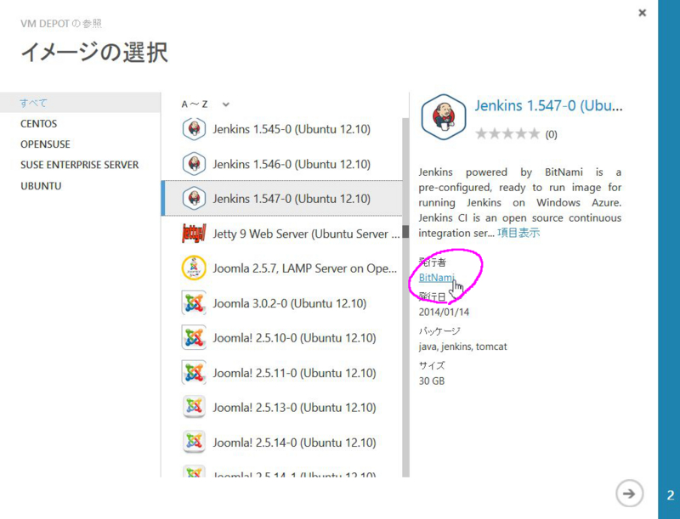Screen dimensions: 680x519
Task: Select Joomla! 2.5.11-0 (Ubuntu 12.10)
Action: (282, 373)
